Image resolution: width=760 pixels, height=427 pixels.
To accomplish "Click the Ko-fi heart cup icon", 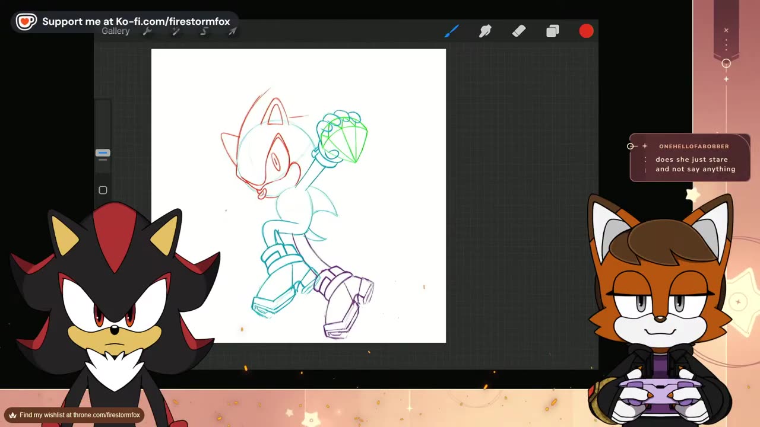I will pyautogui.click(x=26, y=22).
